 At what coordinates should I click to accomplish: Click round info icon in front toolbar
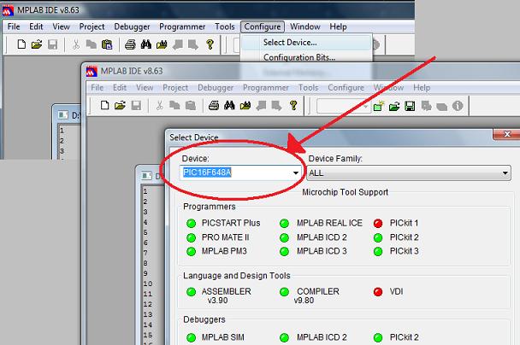458,106
